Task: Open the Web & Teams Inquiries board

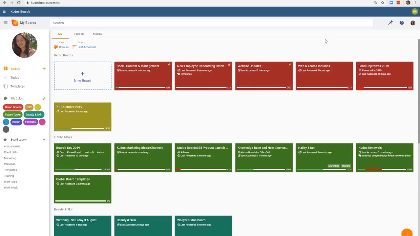Action: (324, 76)
